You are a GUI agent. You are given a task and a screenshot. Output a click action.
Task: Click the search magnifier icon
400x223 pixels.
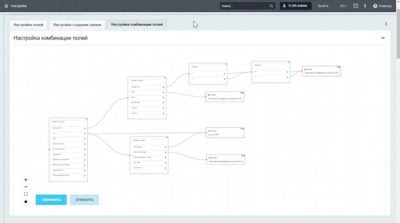(271, 6)
